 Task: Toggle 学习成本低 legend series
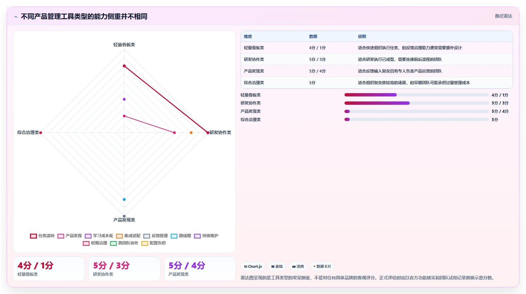pos(99,236)
